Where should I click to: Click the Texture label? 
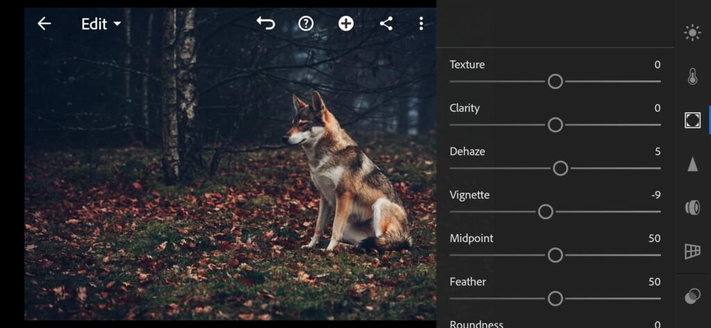click(x=467, y=64)
